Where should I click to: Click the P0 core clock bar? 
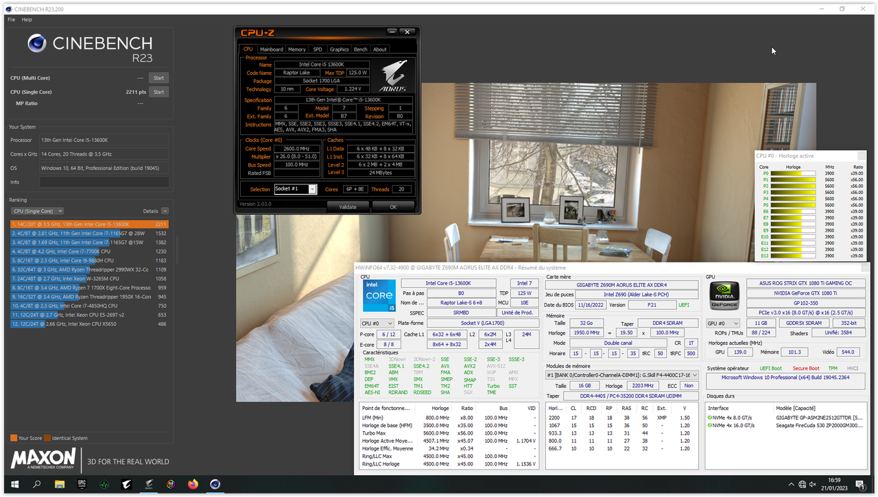(794, 173)
